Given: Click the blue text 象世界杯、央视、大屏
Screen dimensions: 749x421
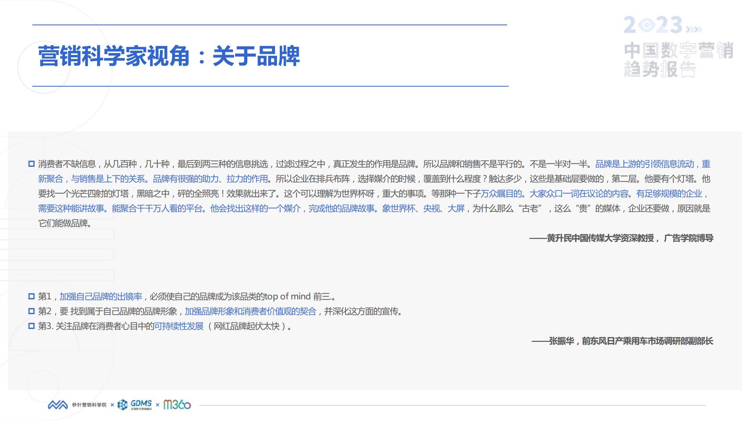Looking at the screenshot, I should pos(423,209).
